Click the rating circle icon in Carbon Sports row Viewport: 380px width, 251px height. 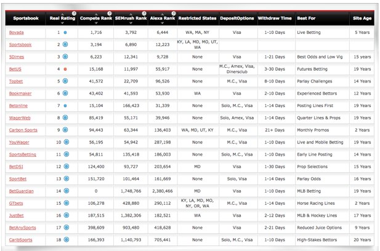click(65, 130)
